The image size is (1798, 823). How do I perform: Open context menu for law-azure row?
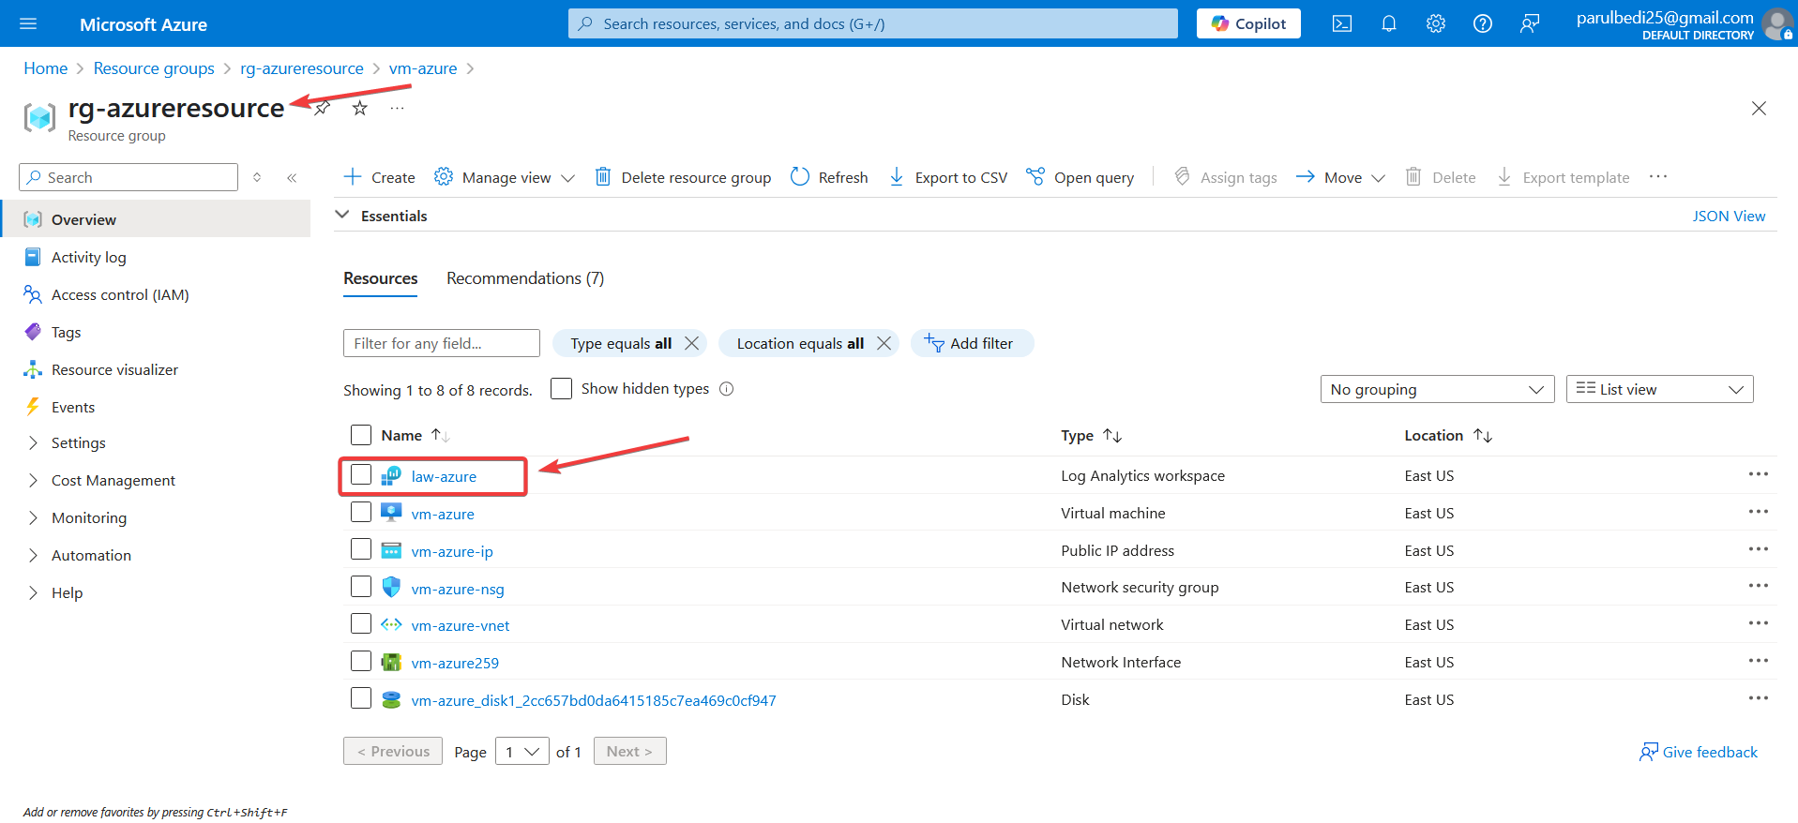coord(1759,474)
